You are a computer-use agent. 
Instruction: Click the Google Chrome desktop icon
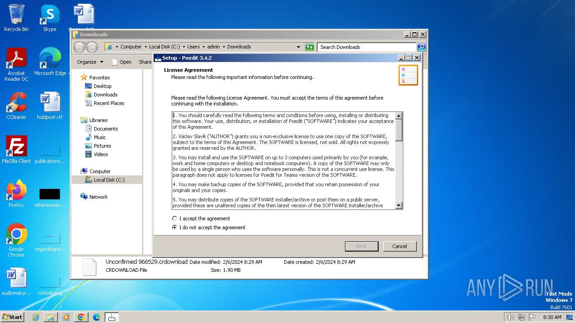click(16, 240)
